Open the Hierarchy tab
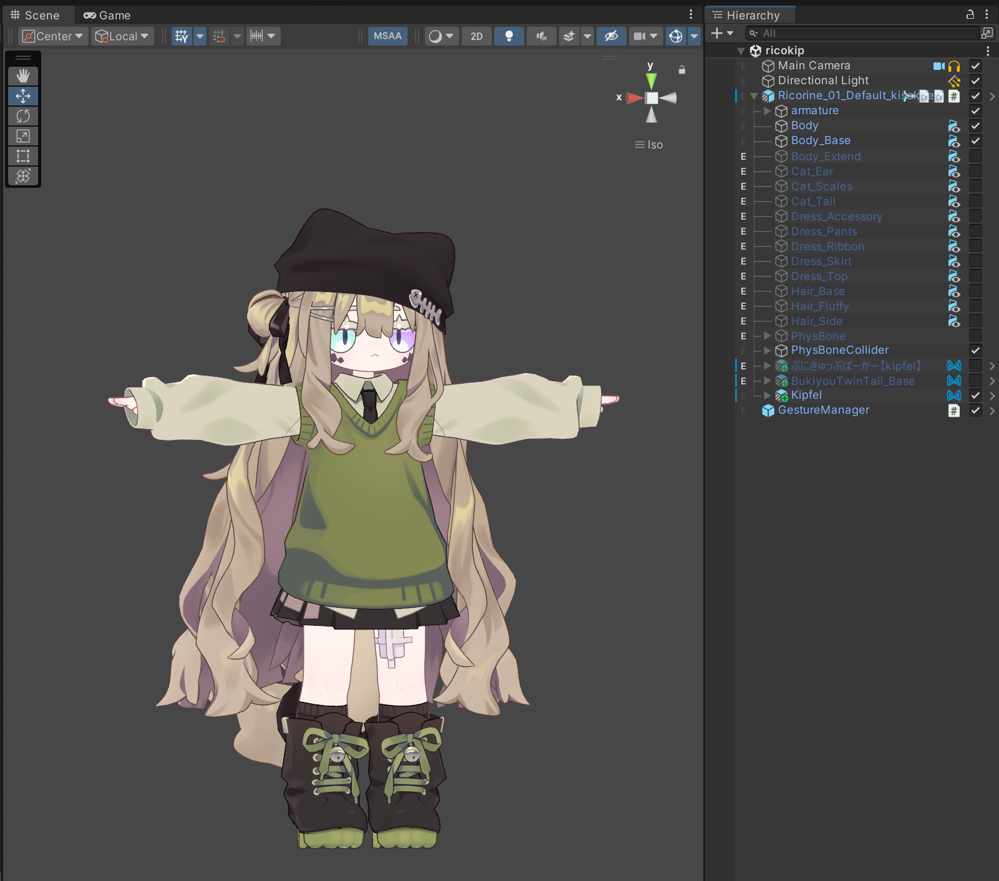The height and width of the screenshot is (881, 999). (x=752, y=15)
